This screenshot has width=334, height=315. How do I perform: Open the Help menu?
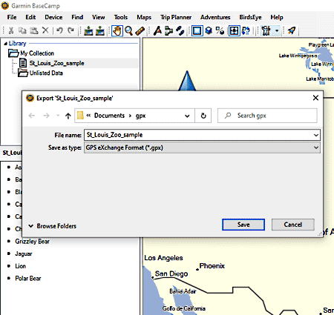[x=277, y=17]
